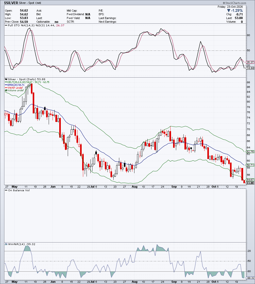Click the 53.88 last price flag on price axis
Viewport: 255px width, 284px height.
pyautogui.click(x=250, y=183)
